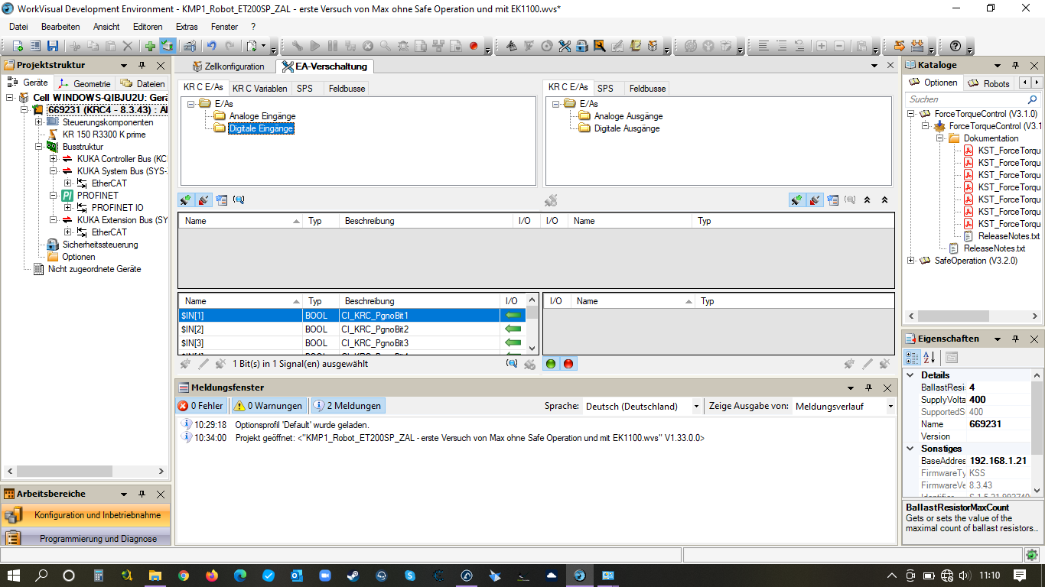Open Programmierung und Diagnose workspace
The image size is (1045, 587).
(86, 538)
